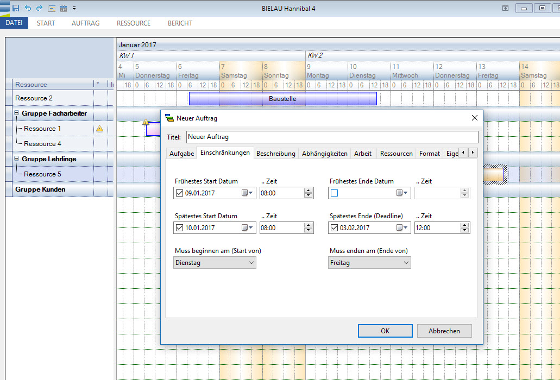This screenshot has height=380, width=560.
Task: Open the AUFTRAG ribbon tab
Action: pos(85,23)
